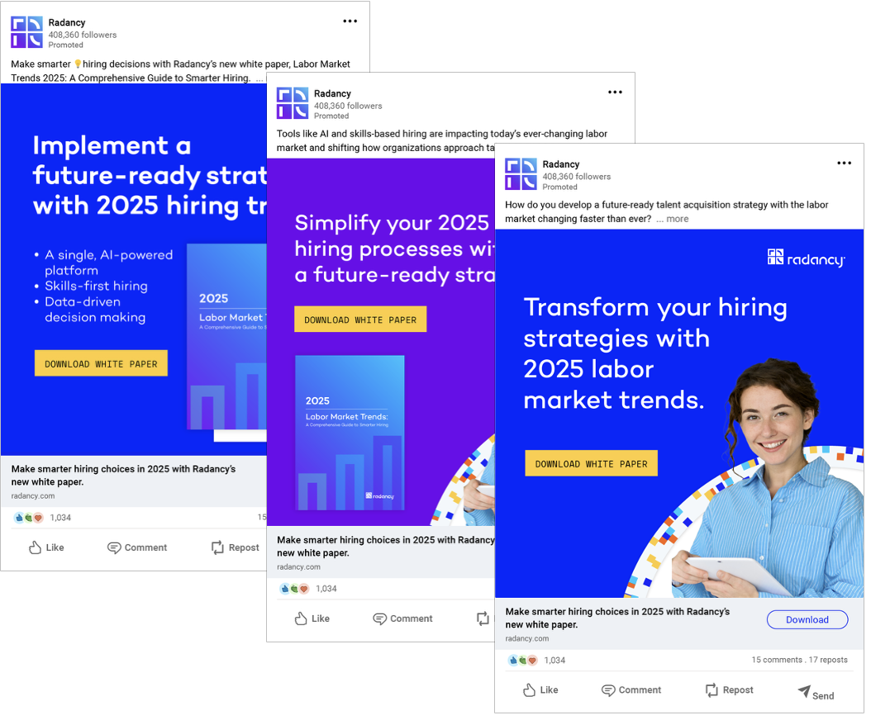Click the radancy wordmark logo in the front ad image

point(806,258)
